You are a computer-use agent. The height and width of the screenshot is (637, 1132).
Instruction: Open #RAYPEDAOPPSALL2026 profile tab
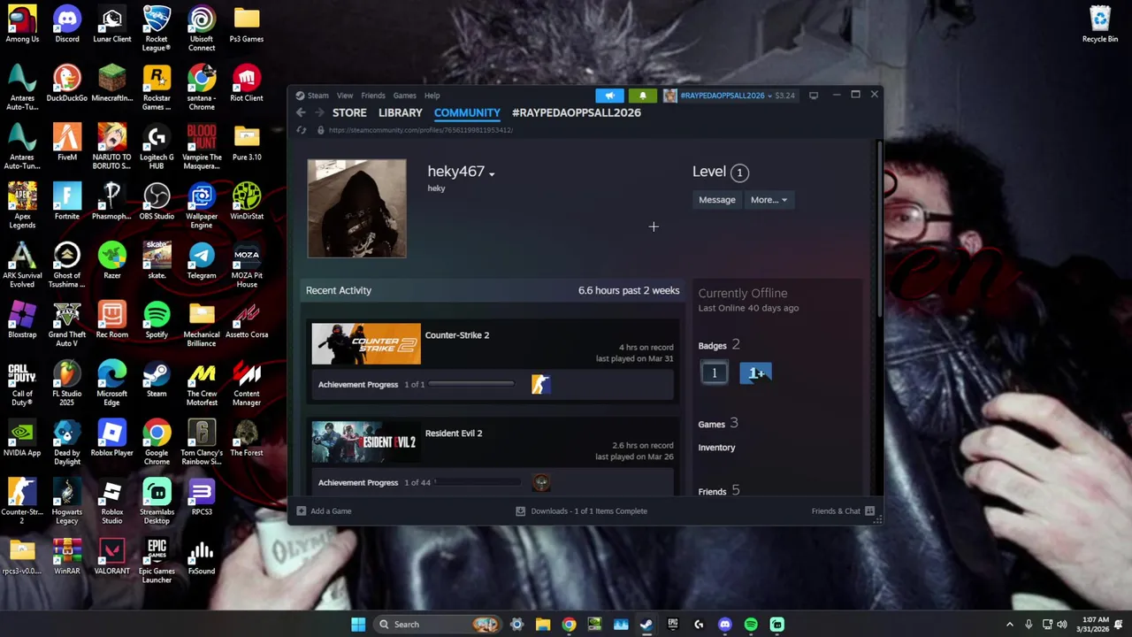click(577, 112)
